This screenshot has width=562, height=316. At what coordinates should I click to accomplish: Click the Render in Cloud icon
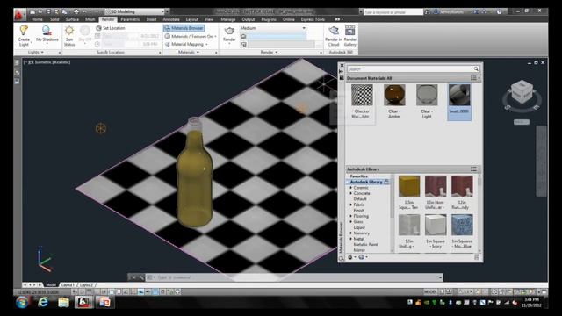[334, 31]
